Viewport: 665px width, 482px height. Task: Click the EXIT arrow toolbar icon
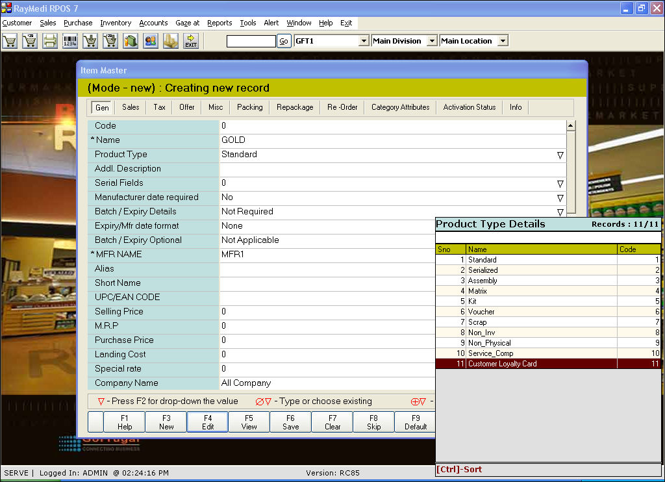point(191,41)
